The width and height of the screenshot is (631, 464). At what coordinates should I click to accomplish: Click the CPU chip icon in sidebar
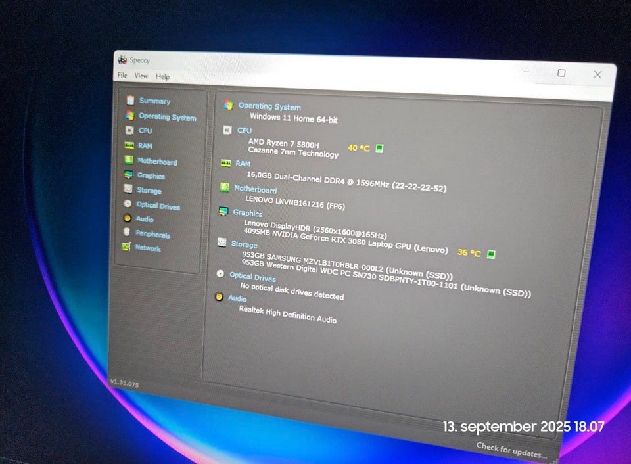point(129,130)
